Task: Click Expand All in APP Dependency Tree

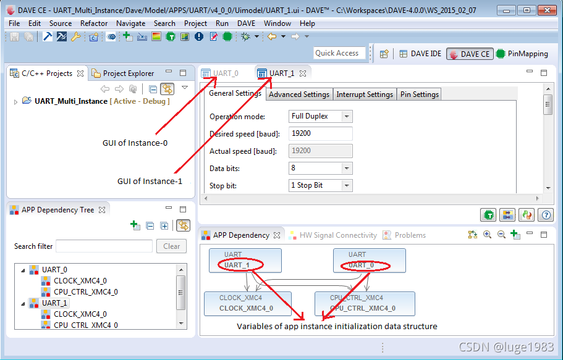Action: coord(164,226)
